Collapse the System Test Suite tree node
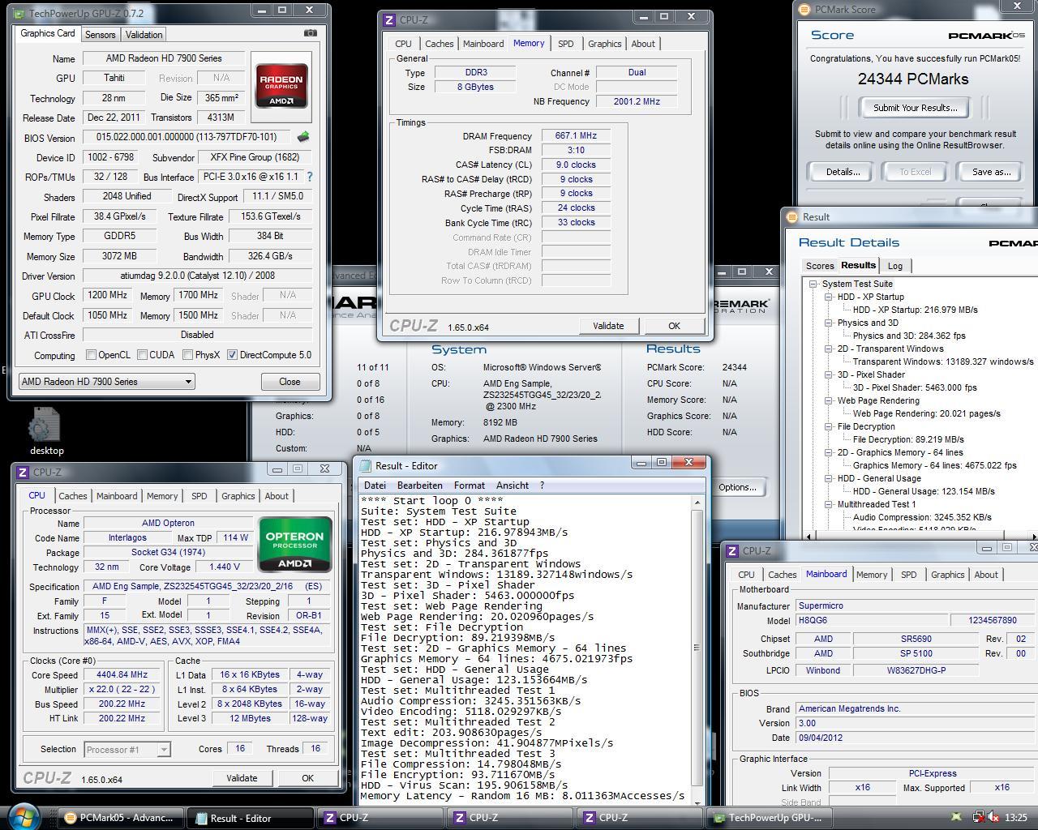Image resolution: width=1038 pixels, height=830 pixels. 813,284
